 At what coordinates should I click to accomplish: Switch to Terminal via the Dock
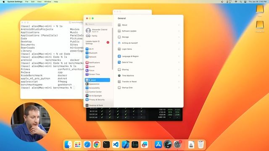[x=106, y=145]
